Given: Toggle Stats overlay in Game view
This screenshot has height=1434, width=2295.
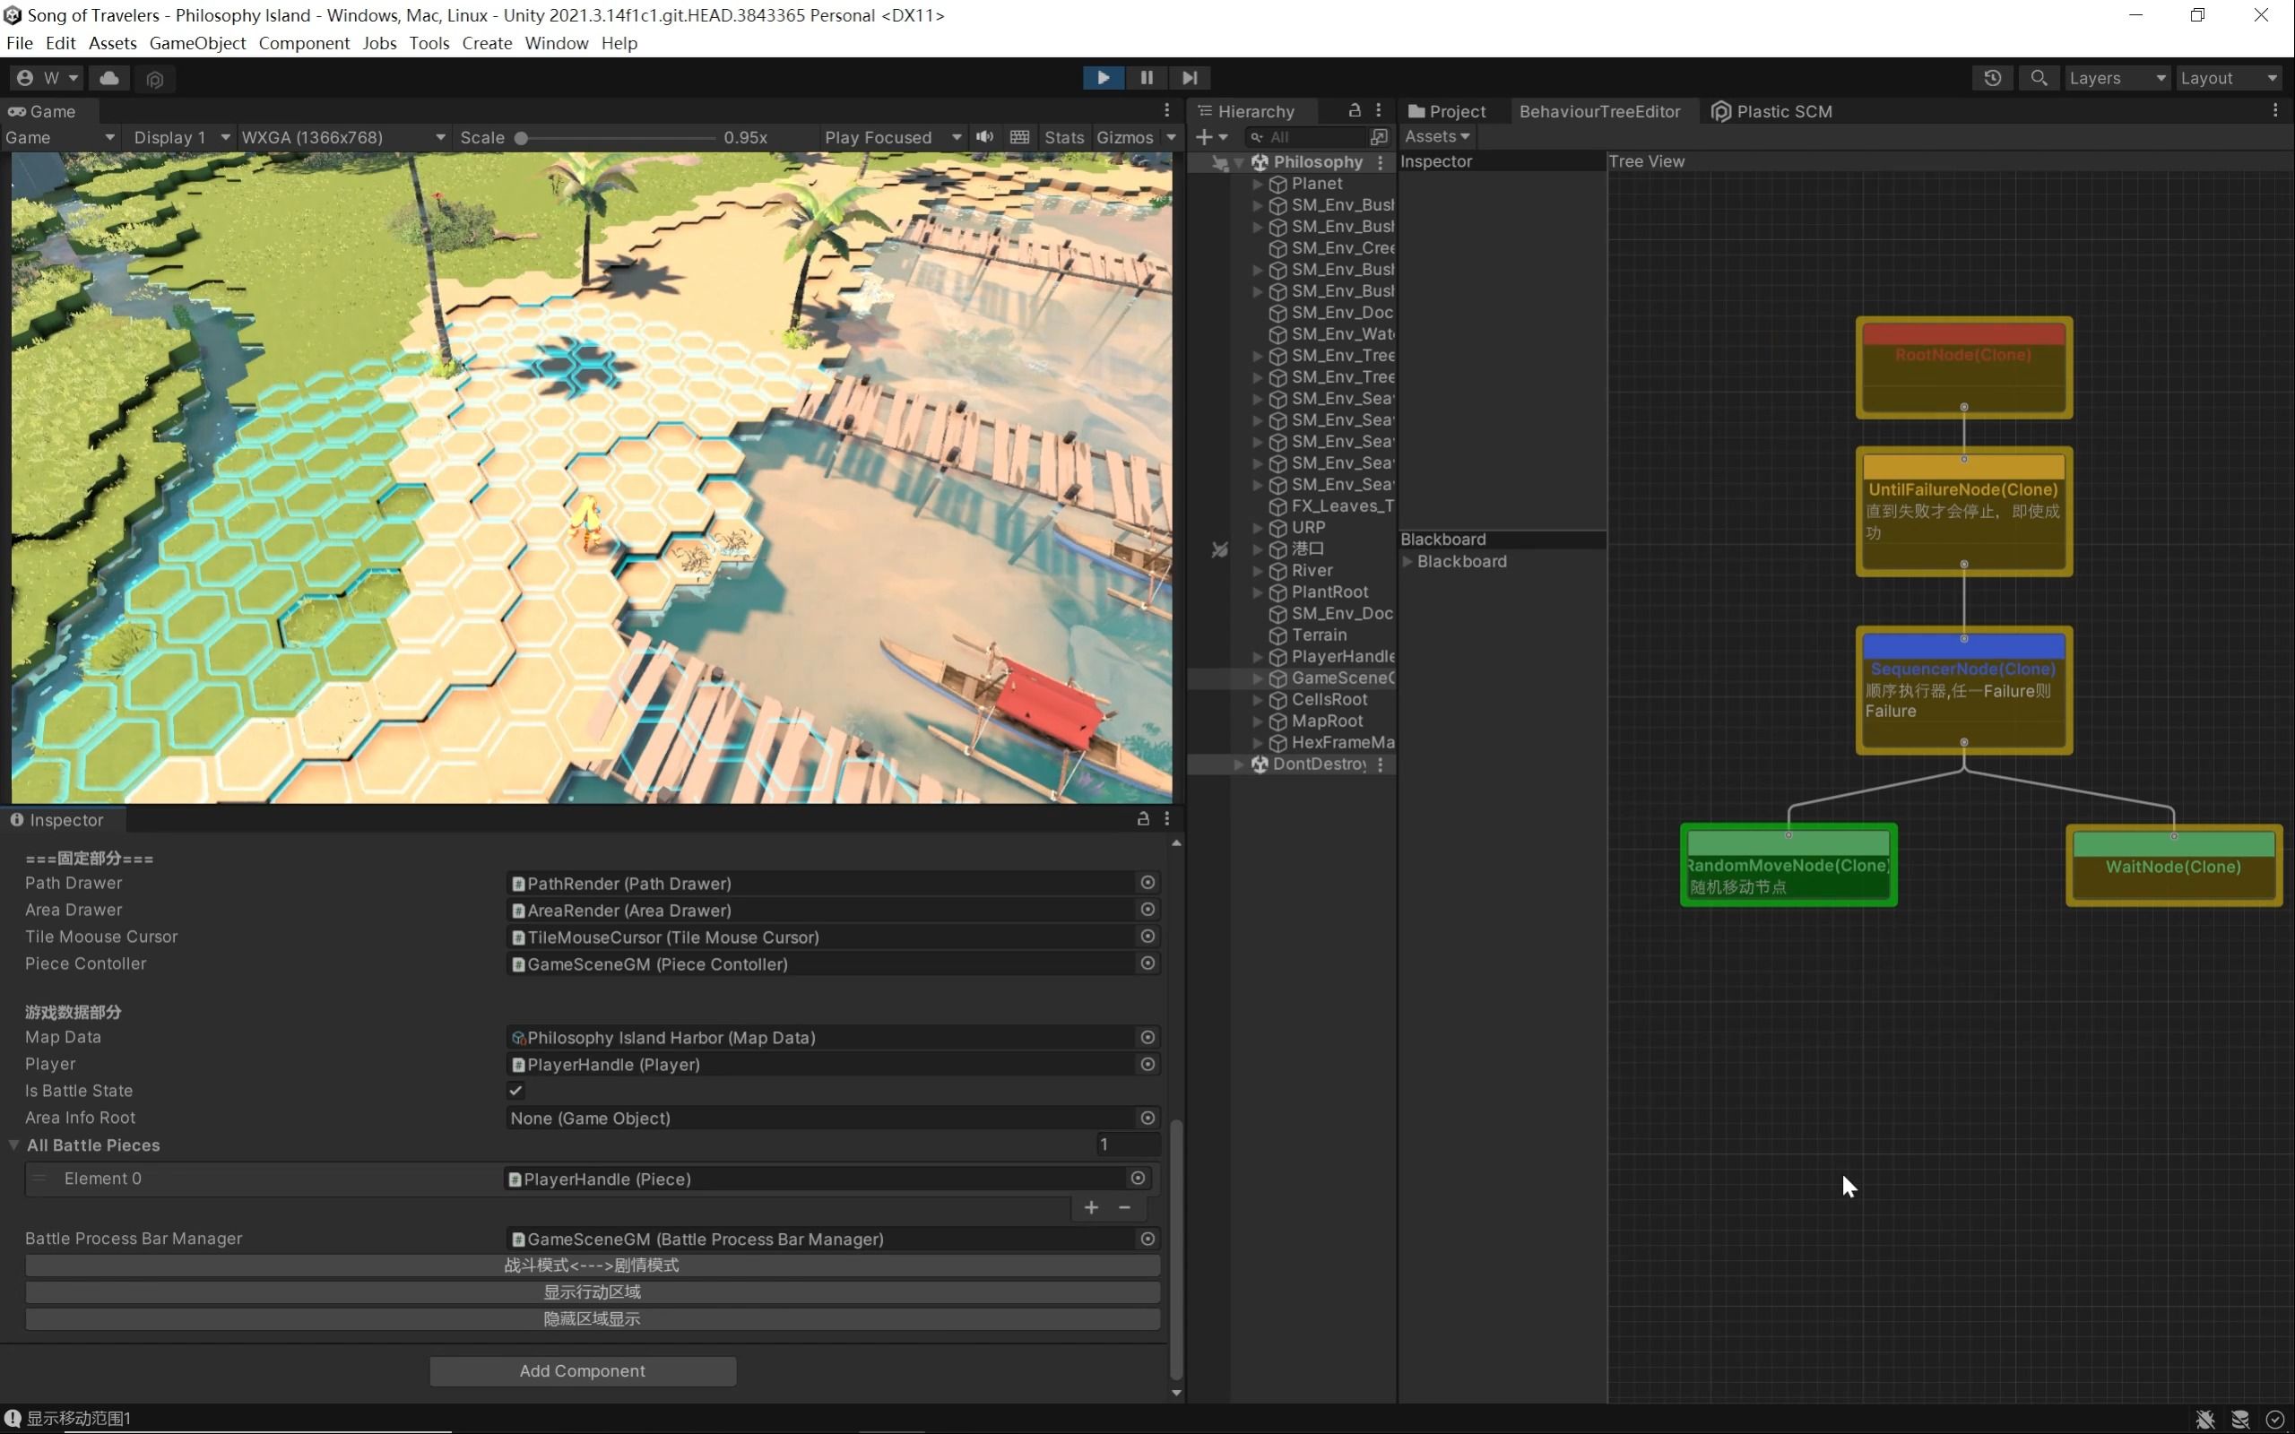Looking at the screenshot, I should pos(1063,137).
